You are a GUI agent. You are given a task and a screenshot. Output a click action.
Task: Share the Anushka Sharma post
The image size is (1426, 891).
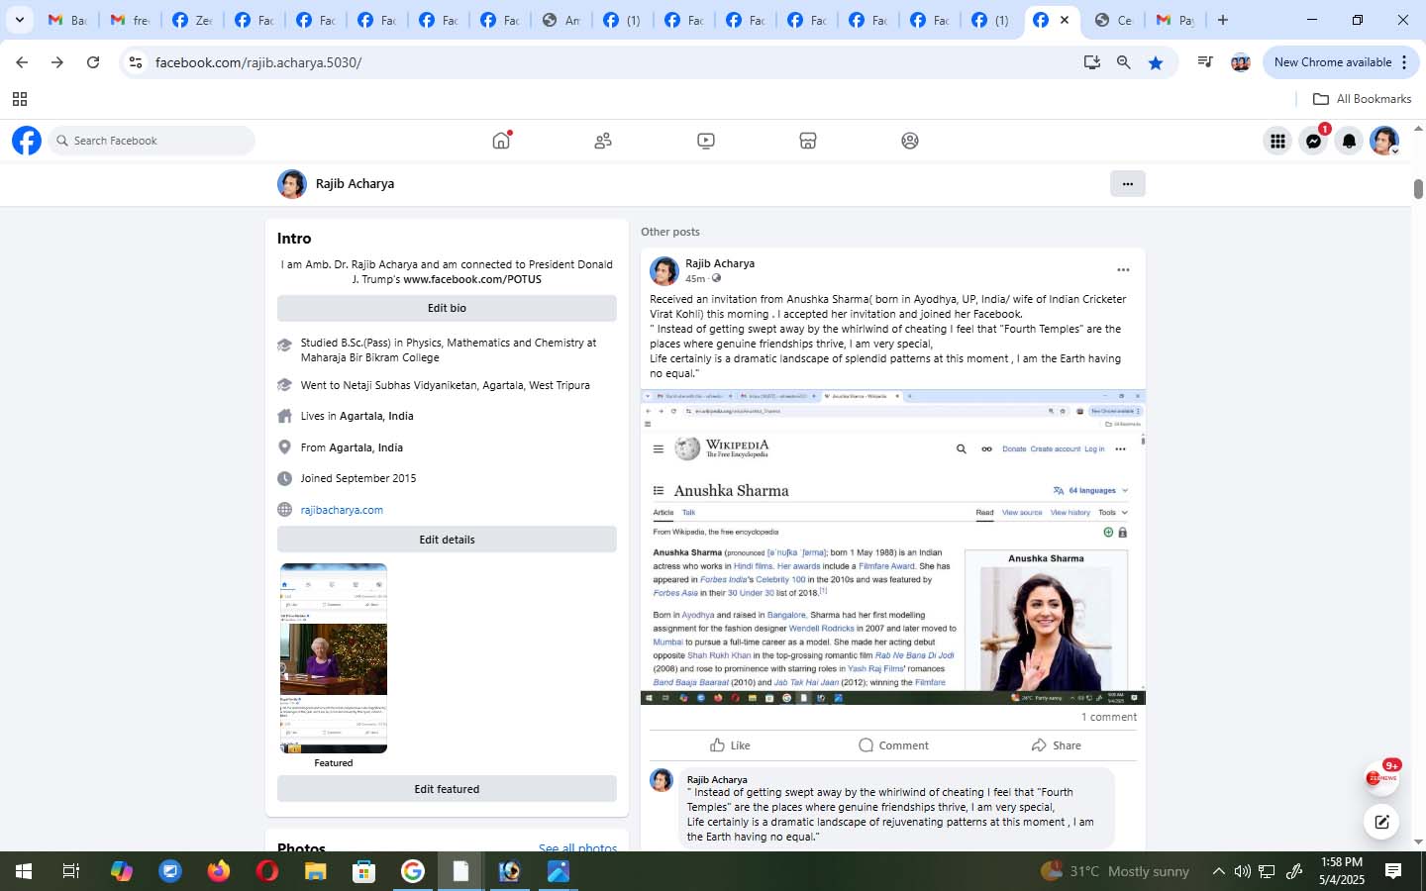click(x=1056, y=745)
